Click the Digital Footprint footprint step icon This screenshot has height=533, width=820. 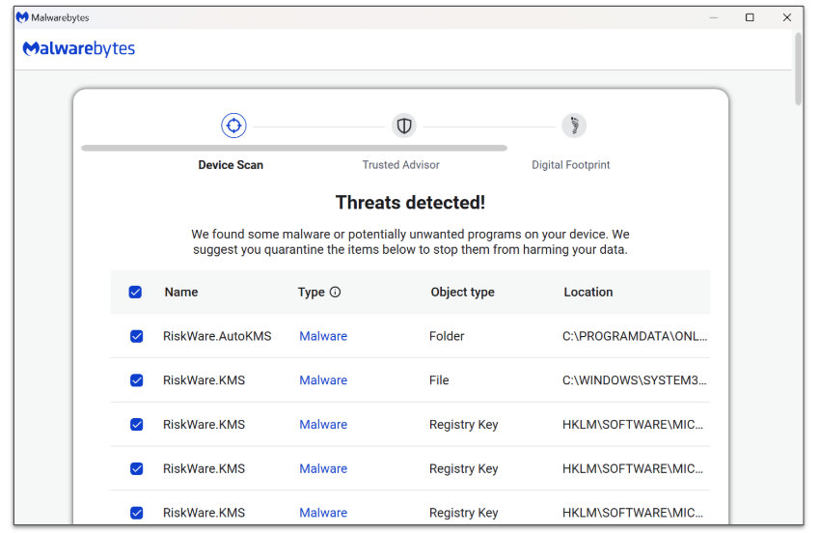[x=574, y=126]
